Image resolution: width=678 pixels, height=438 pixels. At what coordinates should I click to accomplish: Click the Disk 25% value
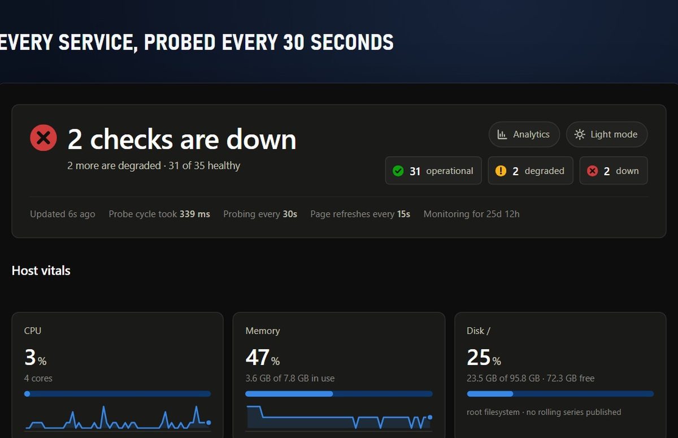tap(484, 358)
